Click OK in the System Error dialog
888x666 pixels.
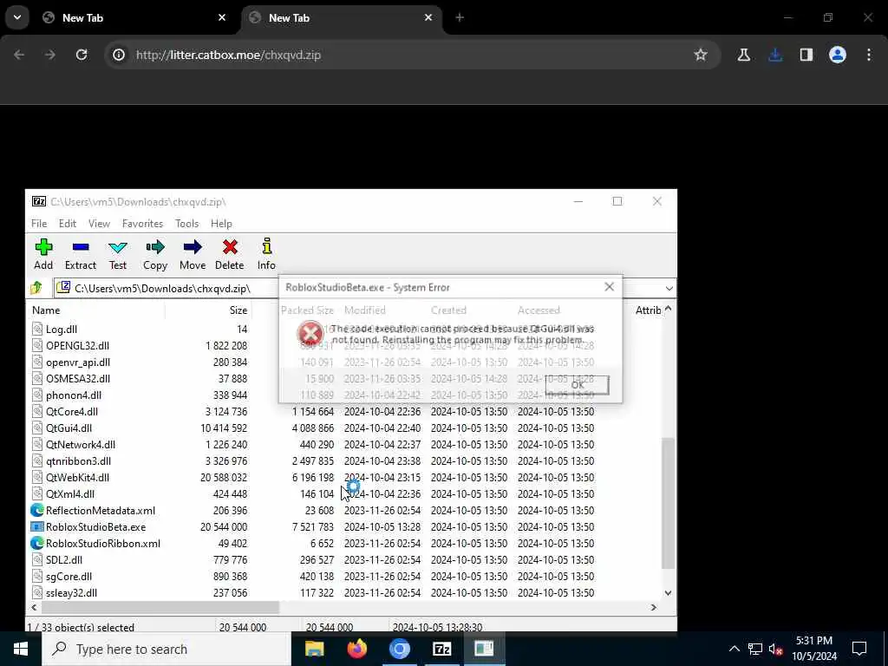coord(577,384)
